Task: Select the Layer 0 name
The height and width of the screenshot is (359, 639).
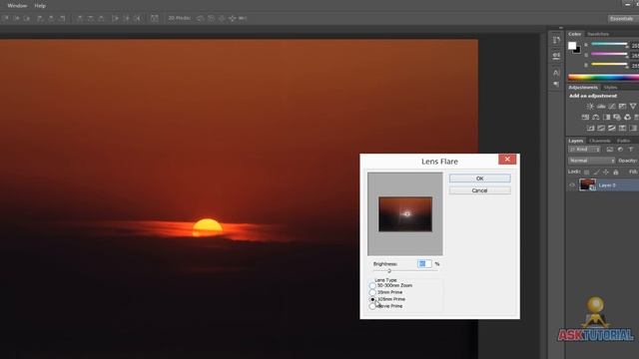Action: click(x=607, y=185)
